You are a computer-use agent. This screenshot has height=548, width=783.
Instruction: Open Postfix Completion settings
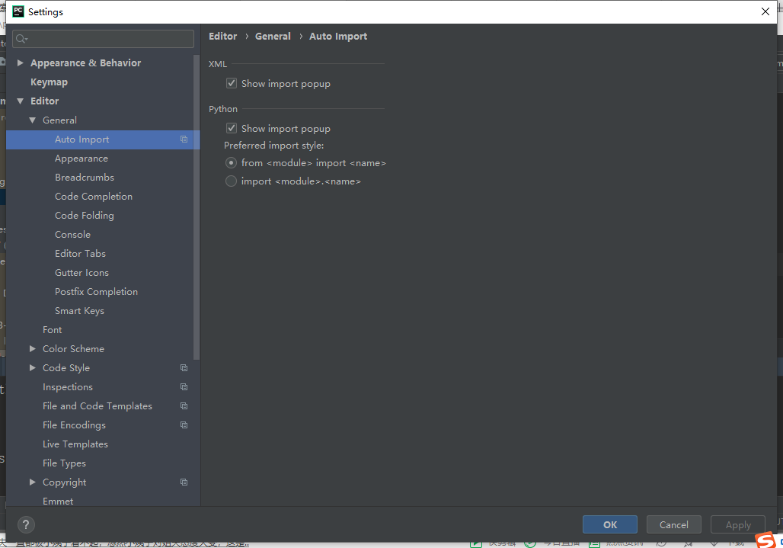97,292
